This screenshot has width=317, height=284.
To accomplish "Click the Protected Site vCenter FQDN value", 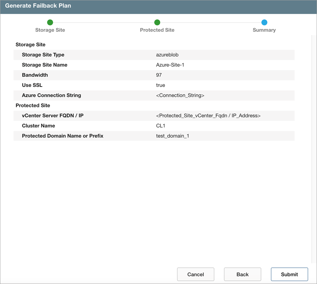I will [x=208, y=116].
